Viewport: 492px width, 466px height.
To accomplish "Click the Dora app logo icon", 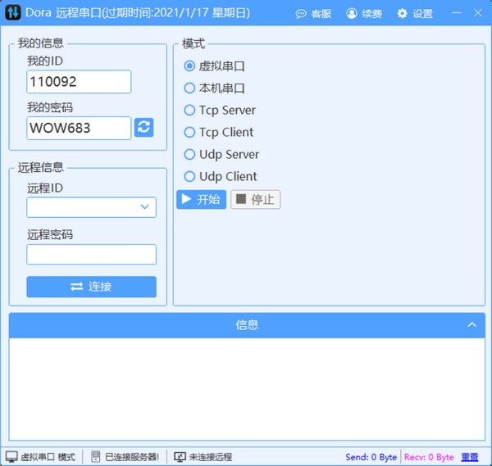I will pos(13,14).
